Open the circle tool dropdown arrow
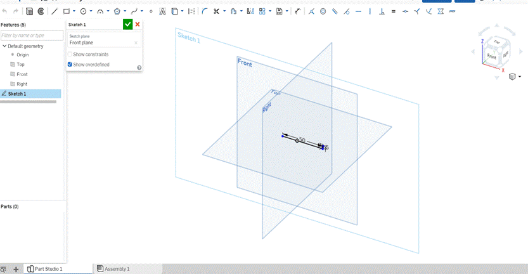 click(91, 11)
